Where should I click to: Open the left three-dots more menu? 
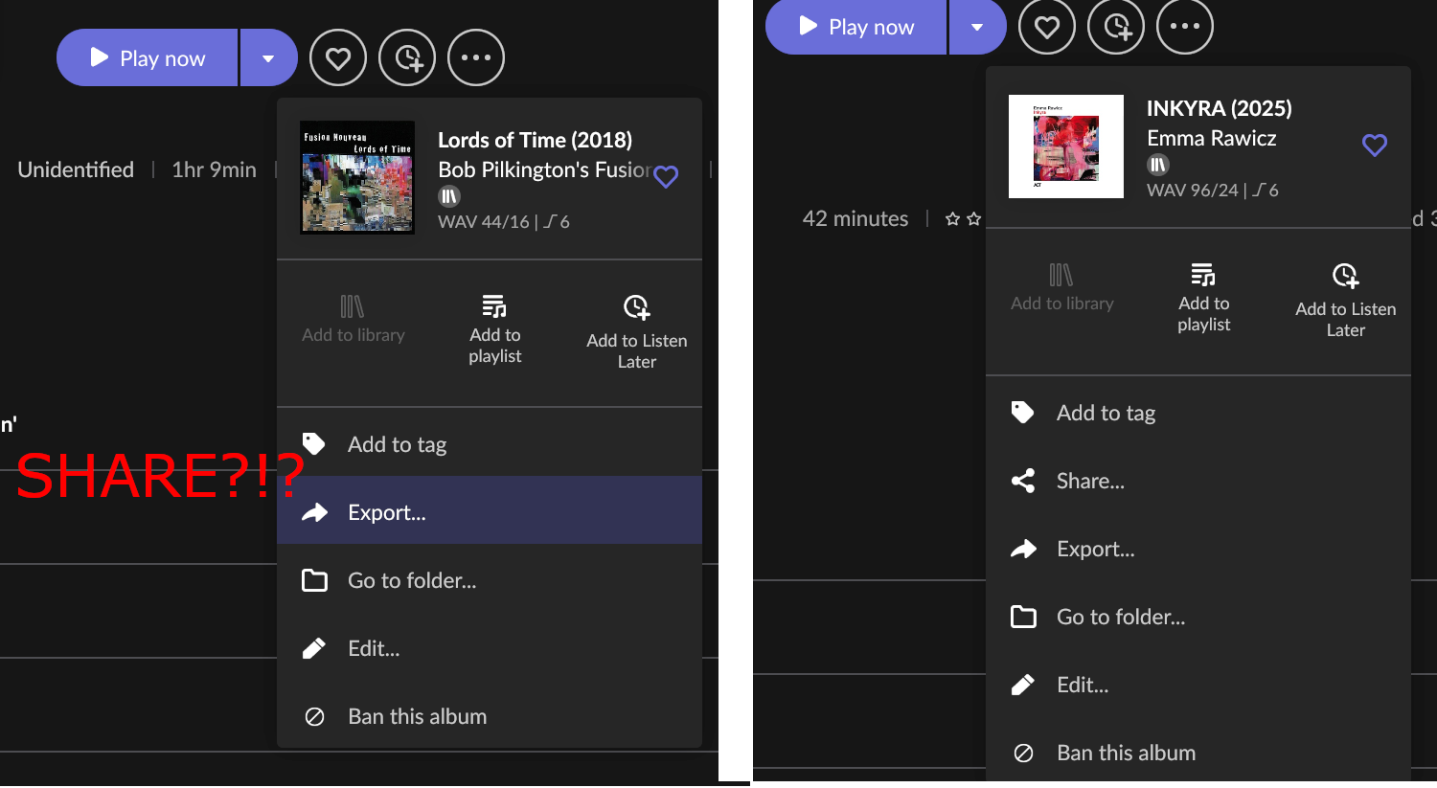click(476, 58)
